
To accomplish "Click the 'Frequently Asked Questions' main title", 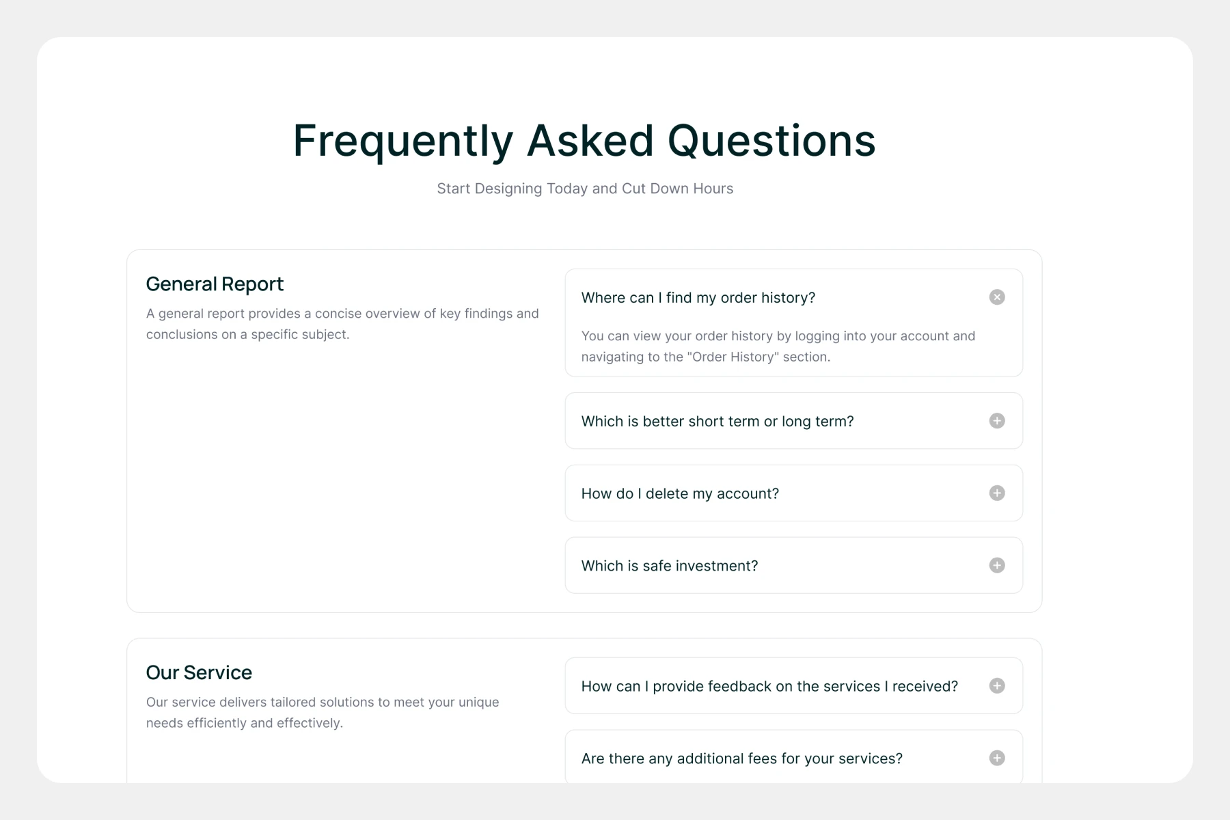I will tap(584, 141).
